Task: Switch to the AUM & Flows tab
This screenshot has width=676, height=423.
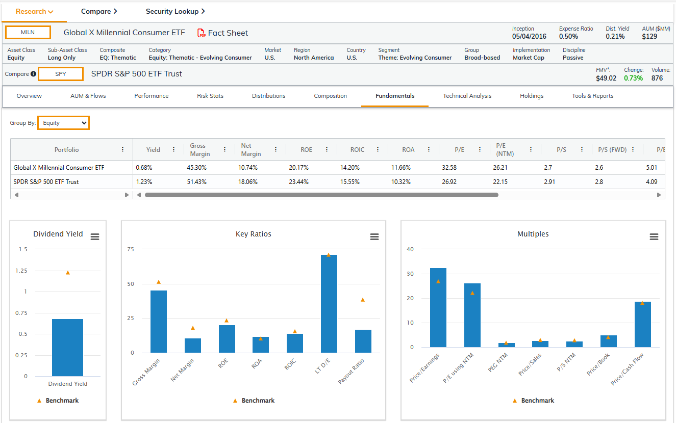Action: [x=88, y=96]
